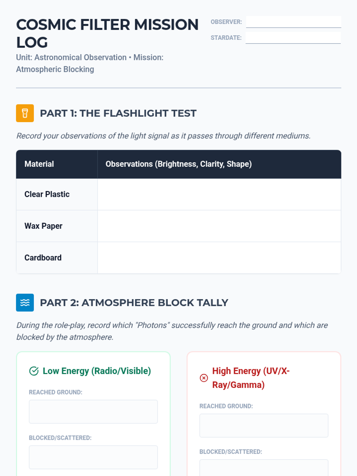Viewport: 357px width, 476px height.
Task: Click Low Energy Blocked/Scattered box
Action: click(x=93, y=457)
